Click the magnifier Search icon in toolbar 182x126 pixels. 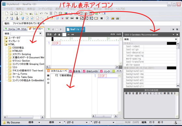(x=26, y=13)
